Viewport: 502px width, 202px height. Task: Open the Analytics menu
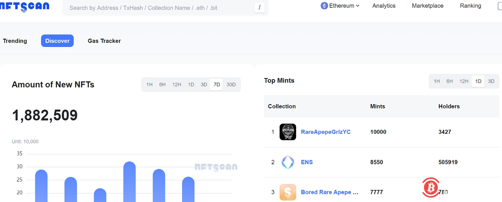click(384, 6)
